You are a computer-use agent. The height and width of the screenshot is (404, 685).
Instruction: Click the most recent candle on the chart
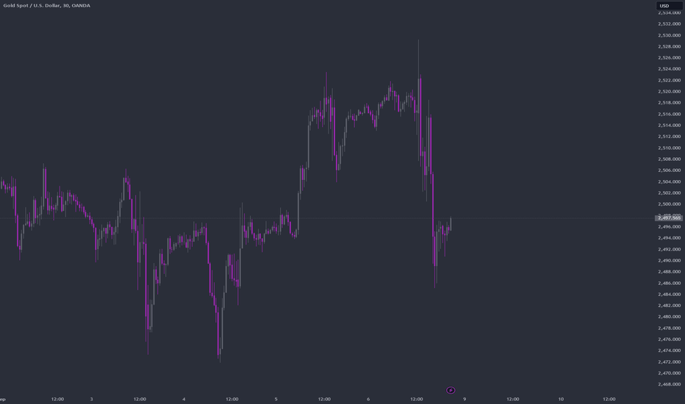(451, 225)
